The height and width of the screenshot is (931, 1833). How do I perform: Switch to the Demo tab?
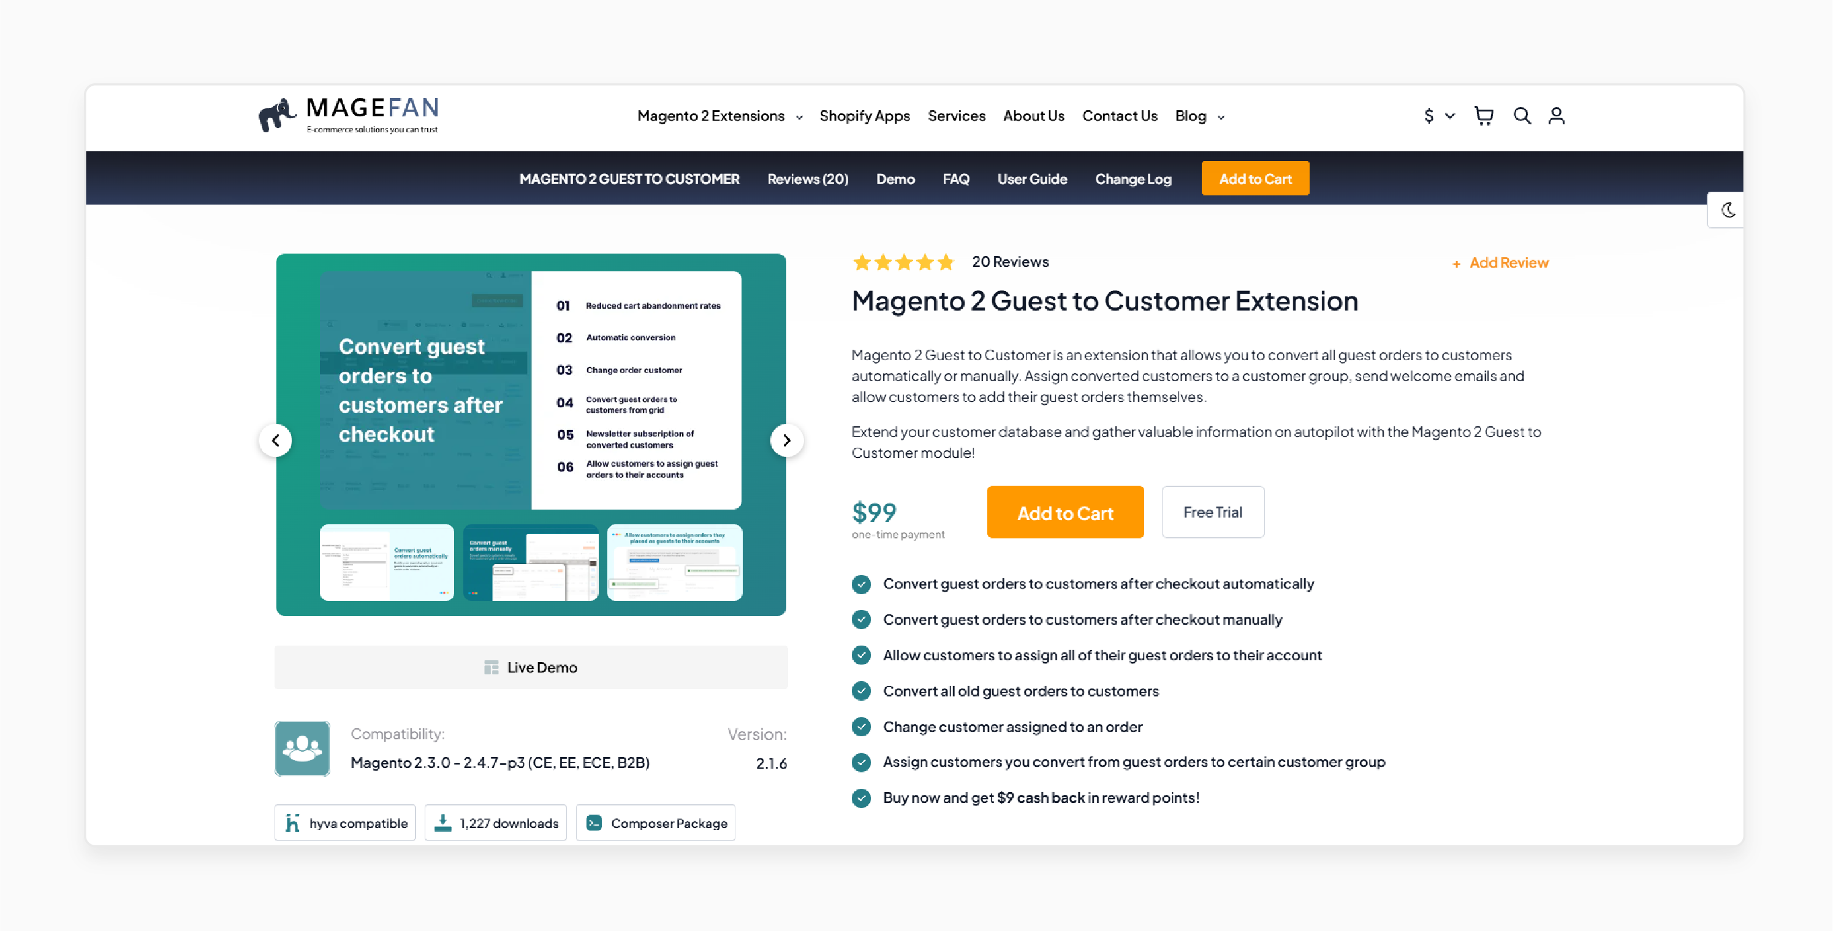pyautogui.click(x=895, y=178)
